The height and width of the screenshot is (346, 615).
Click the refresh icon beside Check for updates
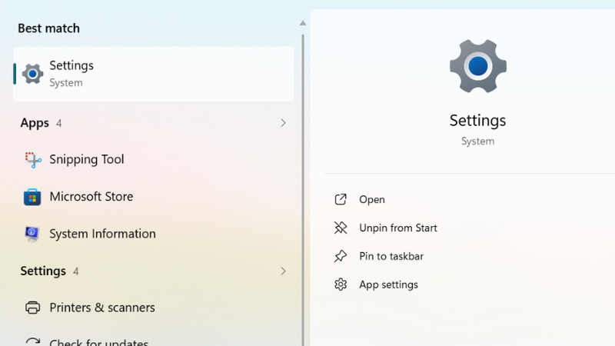[x=32, y=341]
